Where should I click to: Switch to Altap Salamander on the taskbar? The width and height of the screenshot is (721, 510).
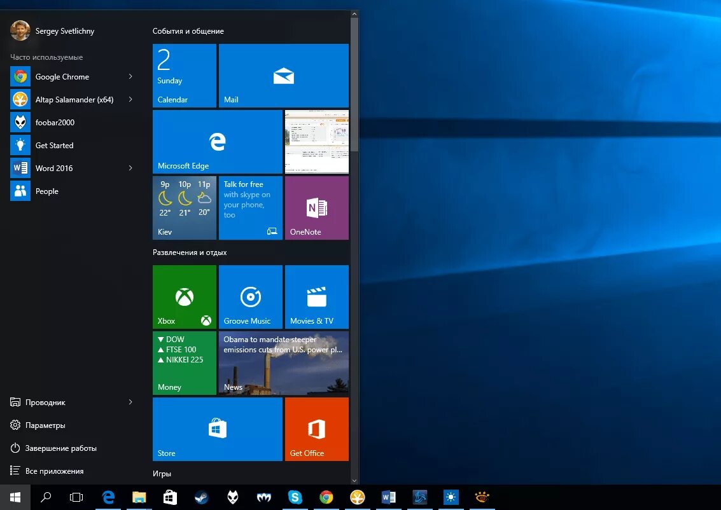(x=357, y=497)
